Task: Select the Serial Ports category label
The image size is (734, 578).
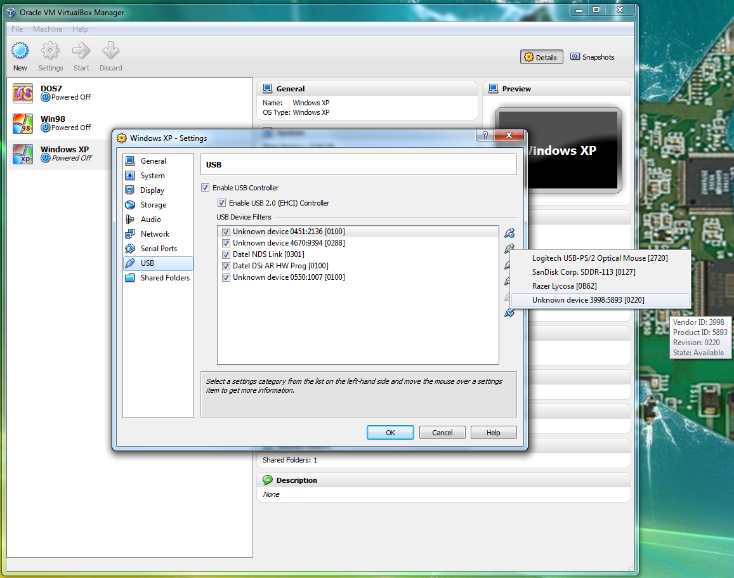Action: (x=159, y=249)
